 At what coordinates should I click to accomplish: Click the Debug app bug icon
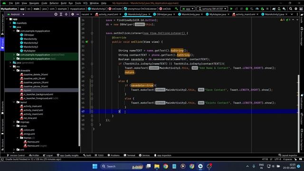(247, 9)
